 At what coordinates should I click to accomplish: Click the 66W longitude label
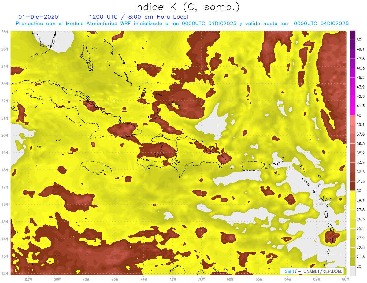point(259,279)
